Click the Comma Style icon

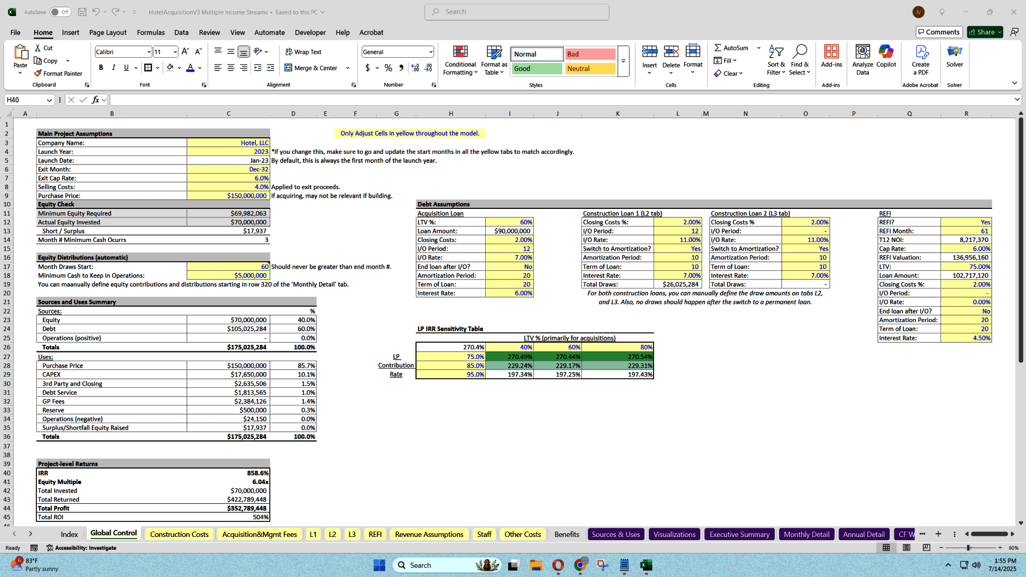pos(401,68)
